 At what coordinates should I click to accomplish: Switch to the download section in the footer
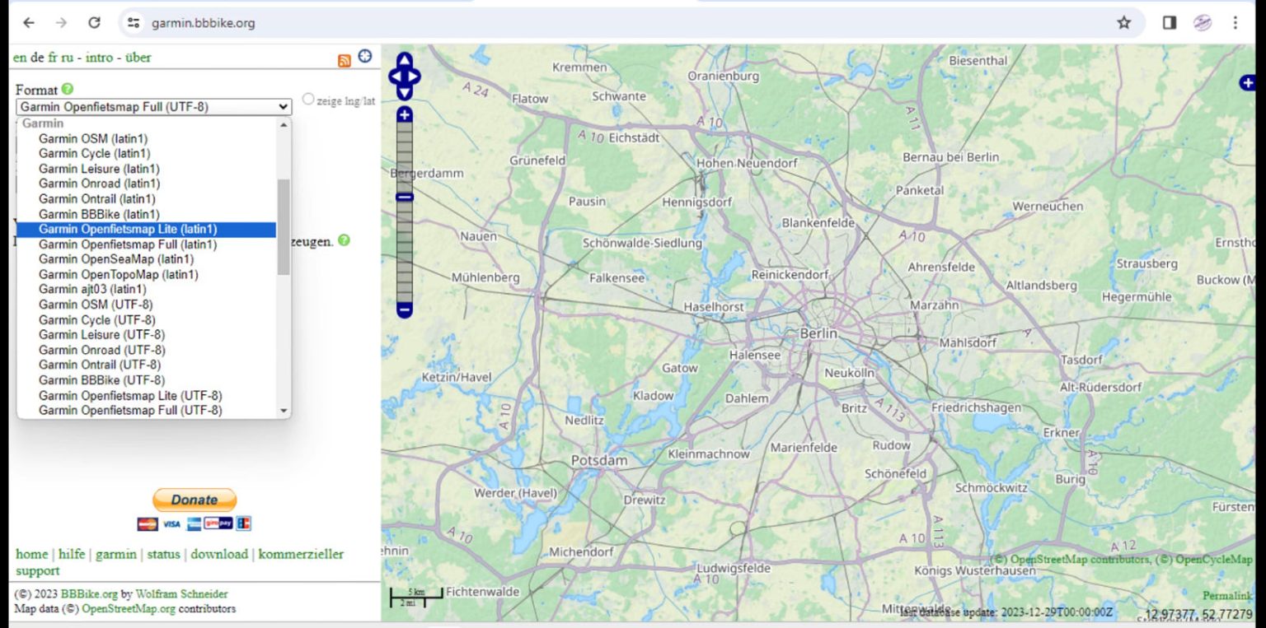click(219, 554)
